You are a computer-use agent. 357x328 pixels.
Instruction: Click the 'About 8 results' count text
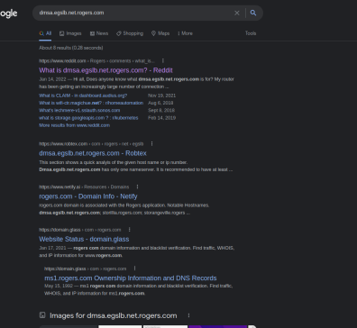pos(71,48)
